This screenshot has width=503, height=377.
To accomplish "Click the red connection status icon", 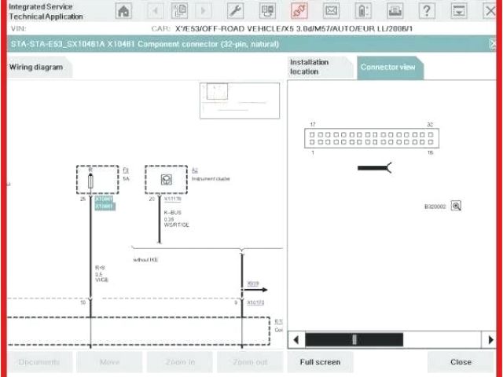I will [x=299, y=11].
